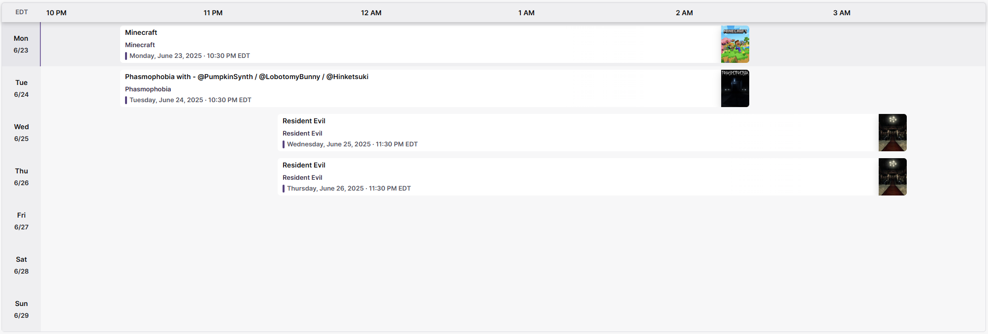Click the 12 AM time column header

371,13
